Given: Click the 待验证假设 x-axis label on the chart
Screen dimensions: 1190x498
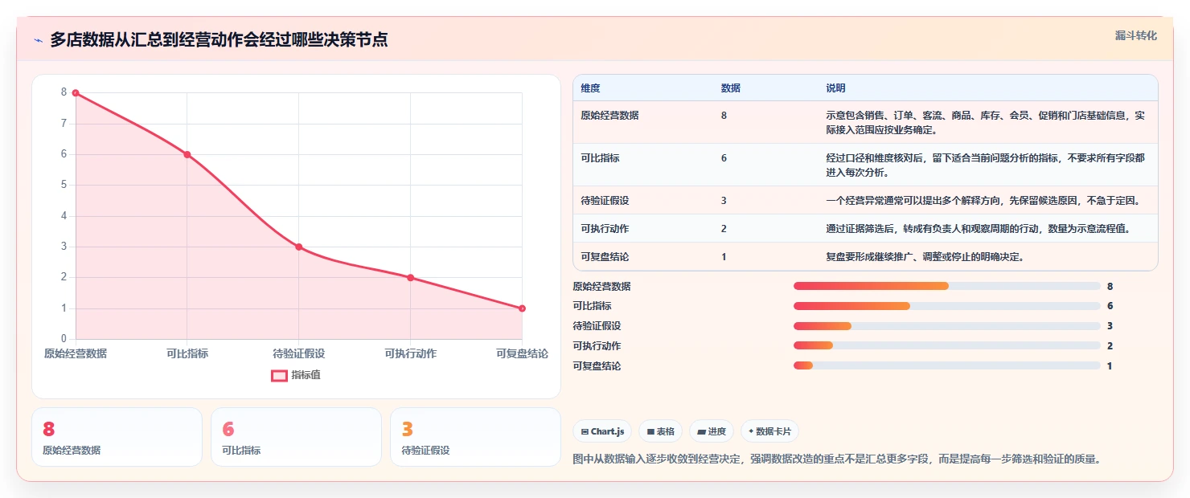Looking at the screenshot, I should (299, 353).
